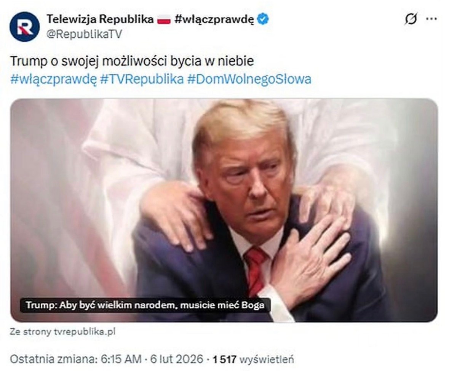This screenshot has height=371, width=449.
Task: Open the Telewizja Republika display name
Action: [x=100, y=19]
